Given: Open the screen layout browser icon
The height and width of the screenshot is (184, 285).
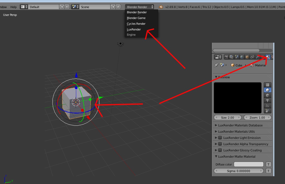Looking at the screenshot, I should (24, 7).
